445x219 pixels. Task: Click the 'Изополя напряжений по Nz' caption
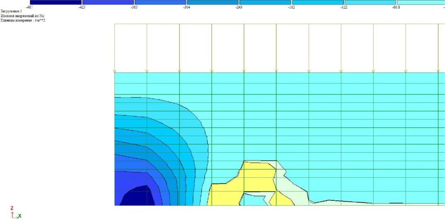pos(22,16)
